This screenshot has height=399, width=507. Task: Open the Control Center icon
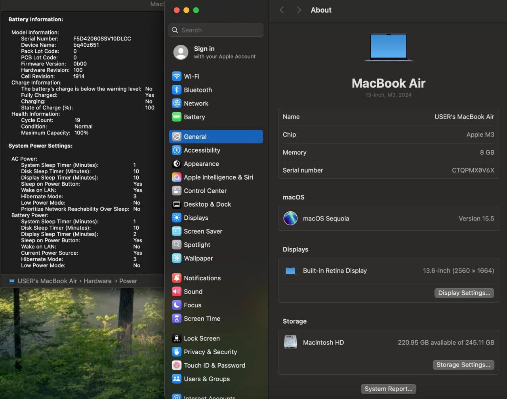[x=177, y=191]
